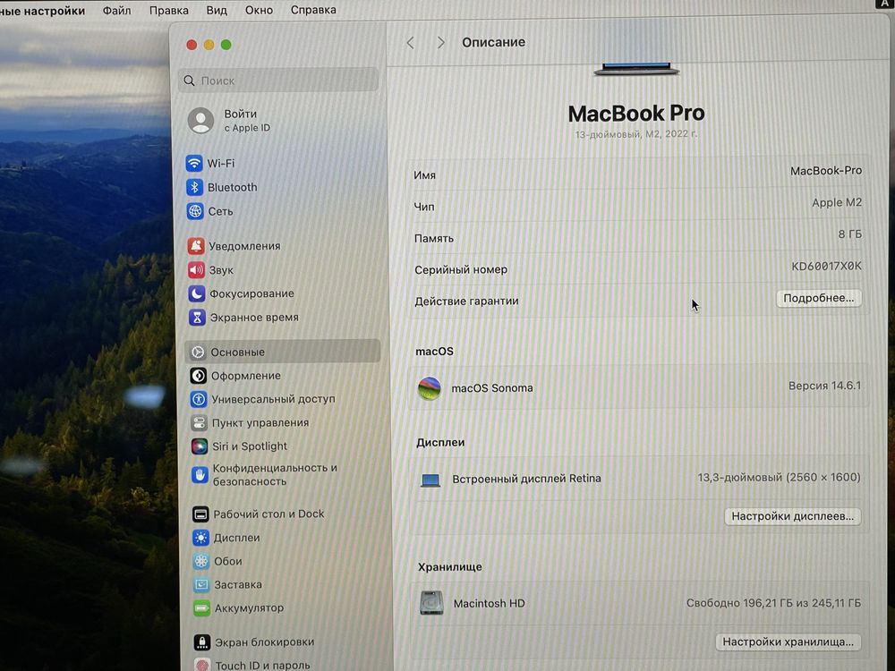The width and height of the screenshot is (895, 671).
Task: Click the Описание page title
Action: click(x=493, y=42)
